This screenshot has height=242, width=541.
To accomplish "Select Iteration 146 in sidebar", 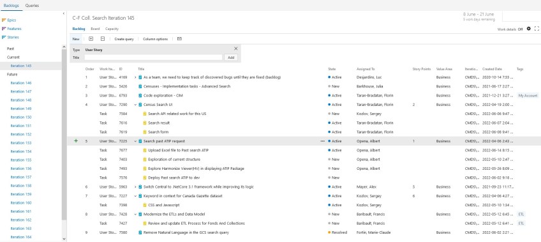I will 21,83.
